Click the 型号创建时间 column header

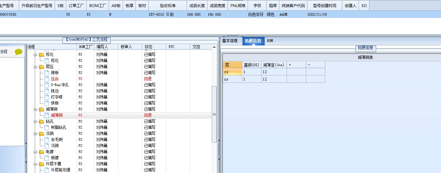pyautogui.click(x=325, y=6)
